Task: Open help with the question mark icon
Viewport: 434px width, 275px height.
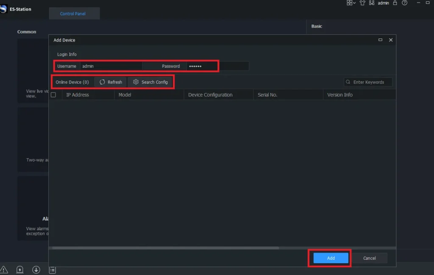Action: (405, 3)
